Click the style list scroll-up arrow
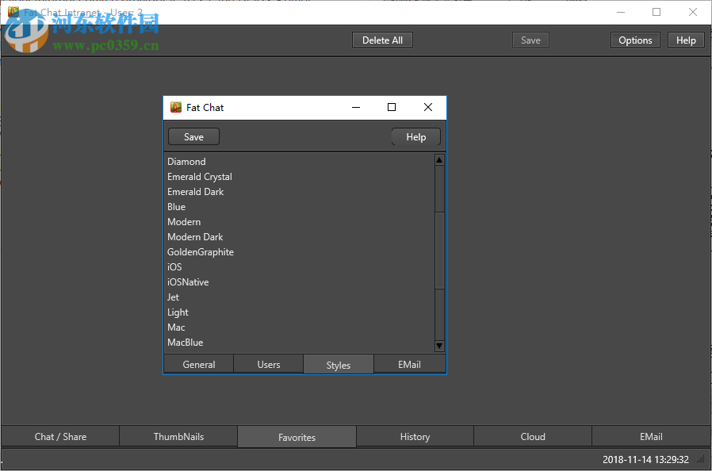The width and height of the screenshot is (712, 471). (439, 160)
